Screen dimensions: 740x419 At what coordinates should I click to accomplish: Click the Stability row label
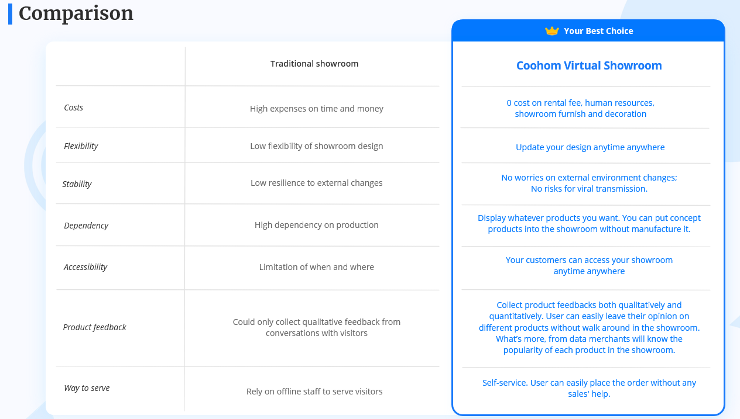(x=77, y=184)
